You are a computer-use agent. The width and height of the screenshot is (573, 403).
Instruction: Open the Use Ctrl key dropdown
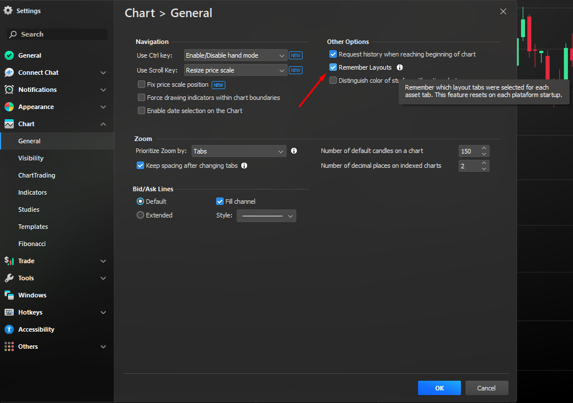[235, 55]
